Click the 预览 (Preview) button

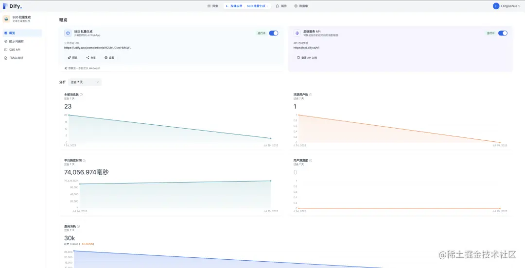click(72, 58)
